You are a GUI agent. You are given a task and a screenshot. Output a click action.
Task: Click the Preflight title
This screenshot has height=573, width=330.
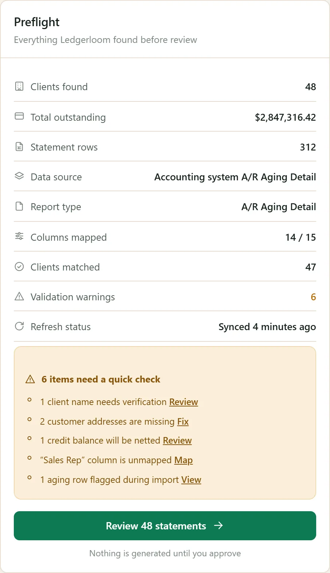click(x=37, y=22)
